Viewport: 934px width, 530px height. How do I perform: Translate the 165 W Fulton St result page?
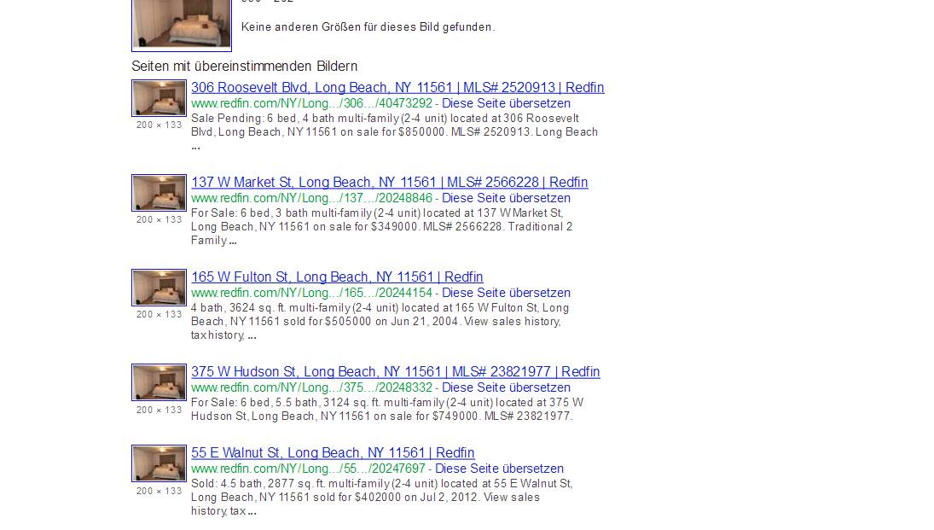point(506,294)
